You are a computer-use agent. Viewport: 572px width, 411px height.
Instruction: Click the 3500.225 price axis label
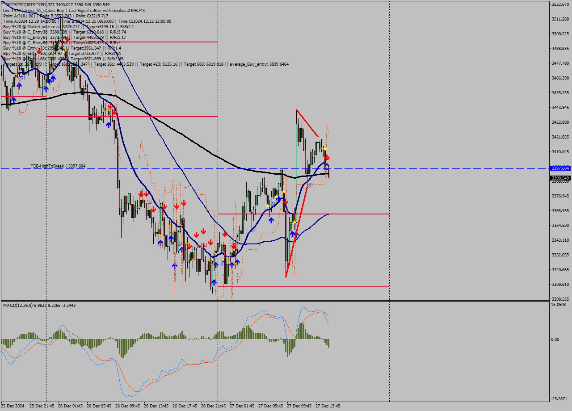tap(560, 34)
